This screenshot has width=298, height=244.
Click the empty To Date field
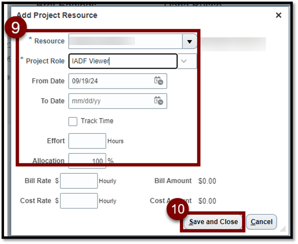[x=110, y=101]
